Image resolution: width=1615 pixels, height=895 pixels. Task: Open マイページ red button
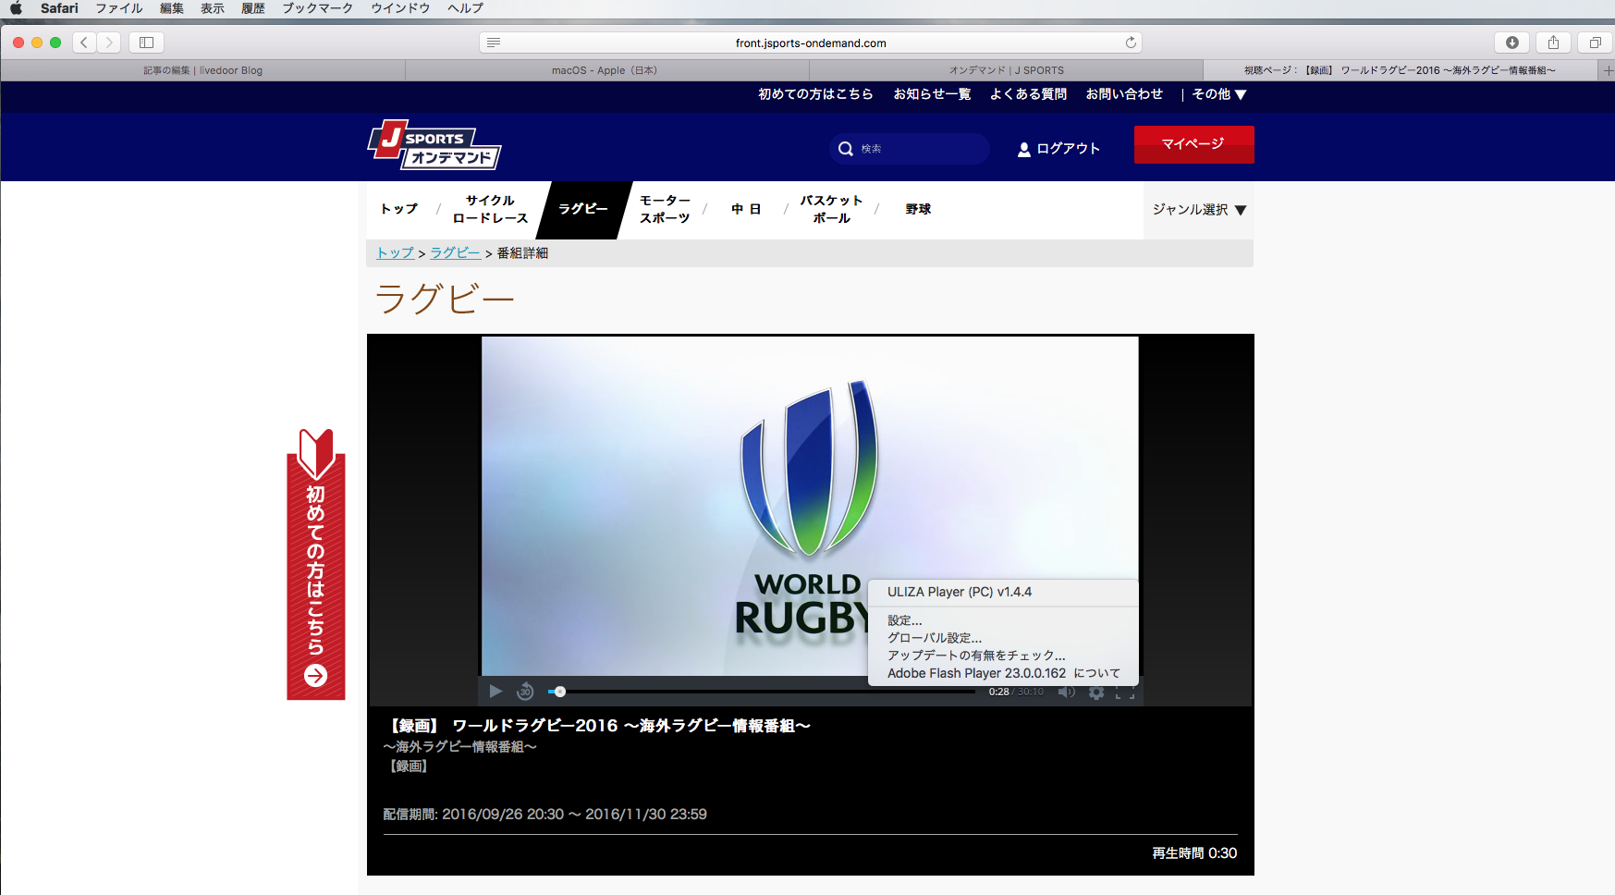tap(1193, 144)
